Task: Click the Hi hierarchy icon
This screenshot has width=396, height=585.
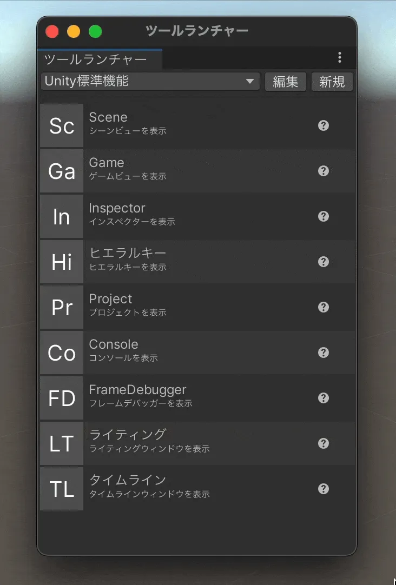Action: pyautogui.click(x=62, y=262)
